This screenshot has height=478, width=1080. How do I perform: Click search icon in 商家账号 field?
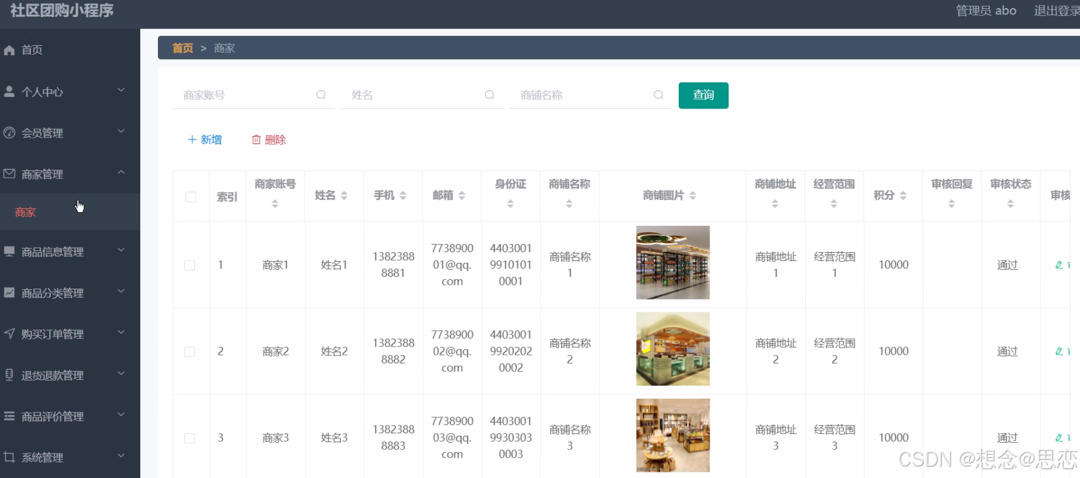pyautogui.click(x=321, y=95)
